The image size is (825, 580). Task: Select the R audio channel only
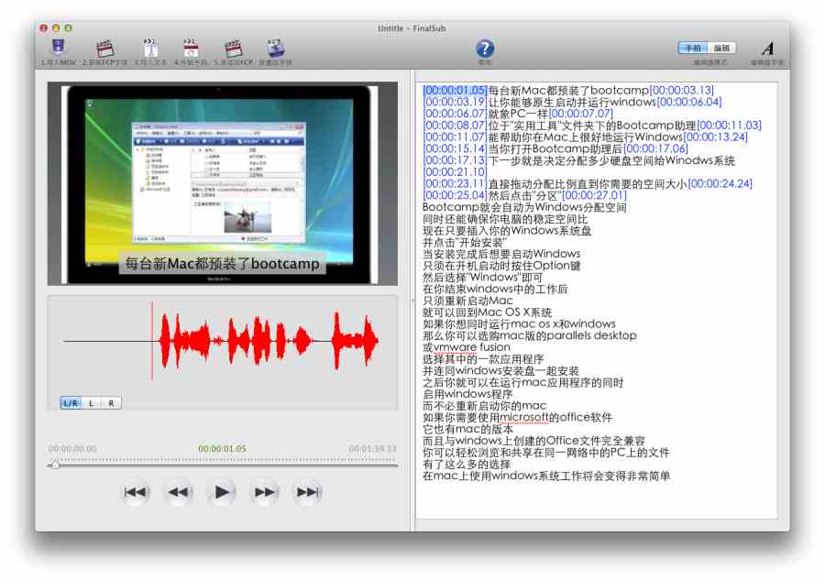[x=111, y=403]
